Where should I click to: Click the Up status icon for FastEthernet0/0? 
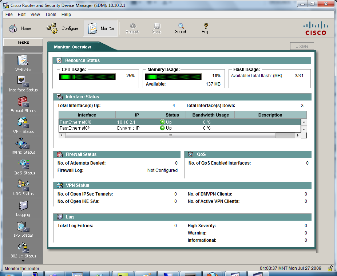coord(162,122)
